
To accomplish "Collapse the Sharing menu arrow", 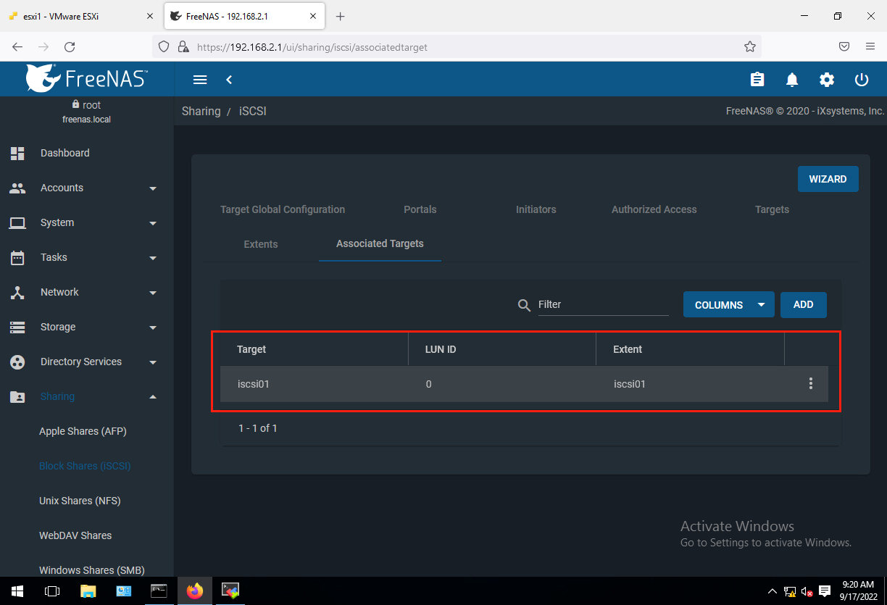I will 153,396.
